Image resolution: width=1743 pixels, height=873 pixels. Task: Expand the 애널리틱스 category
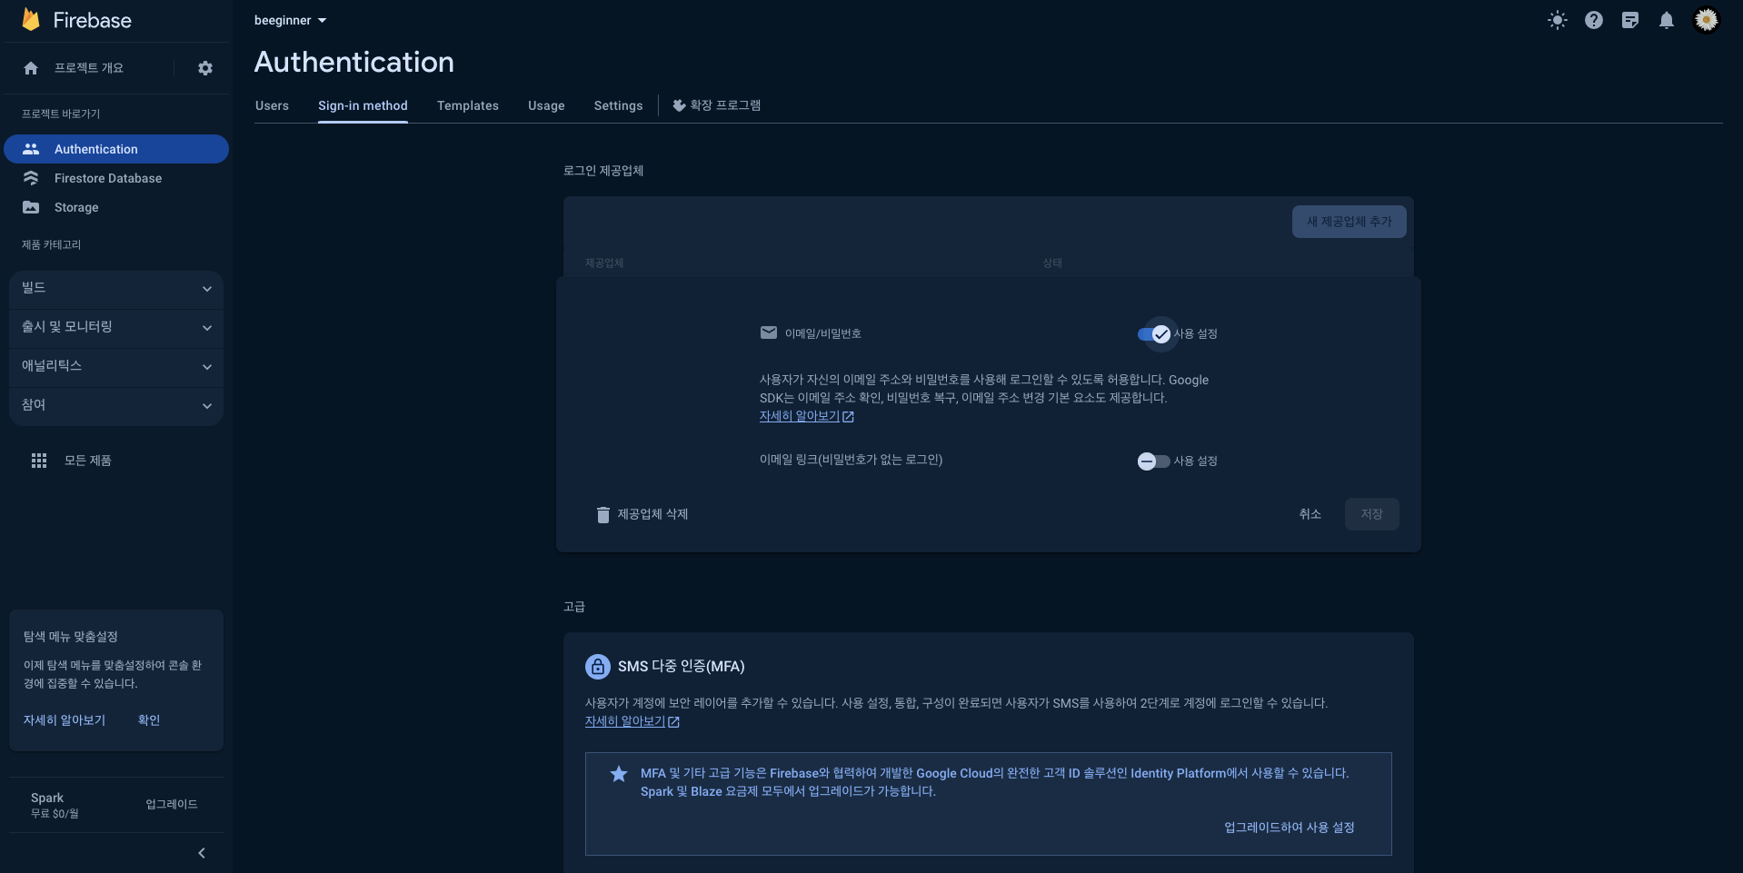tap(116, 366)
